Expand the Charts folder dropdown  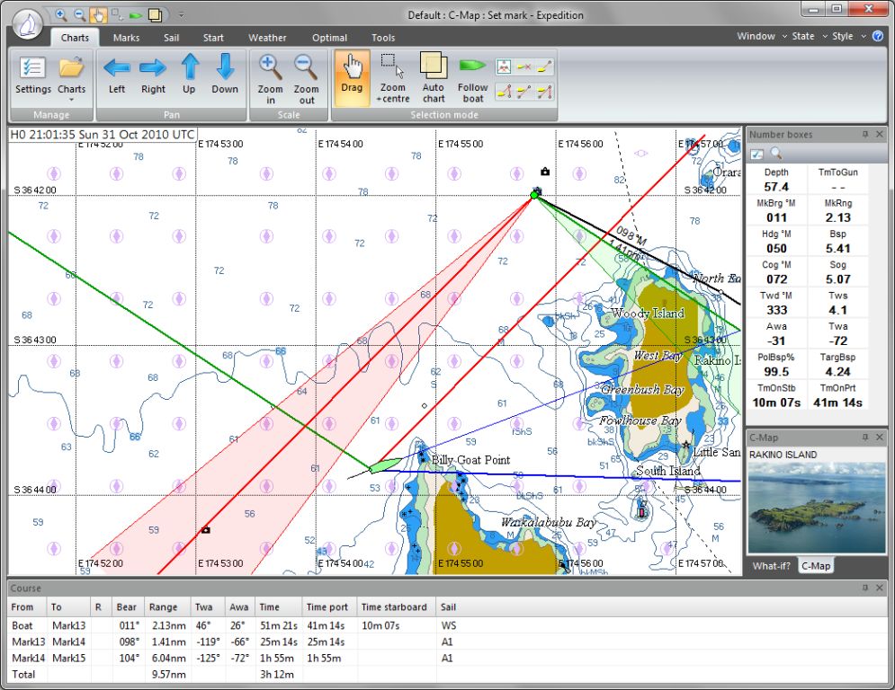pyautogui.click(x=71, y=100)
